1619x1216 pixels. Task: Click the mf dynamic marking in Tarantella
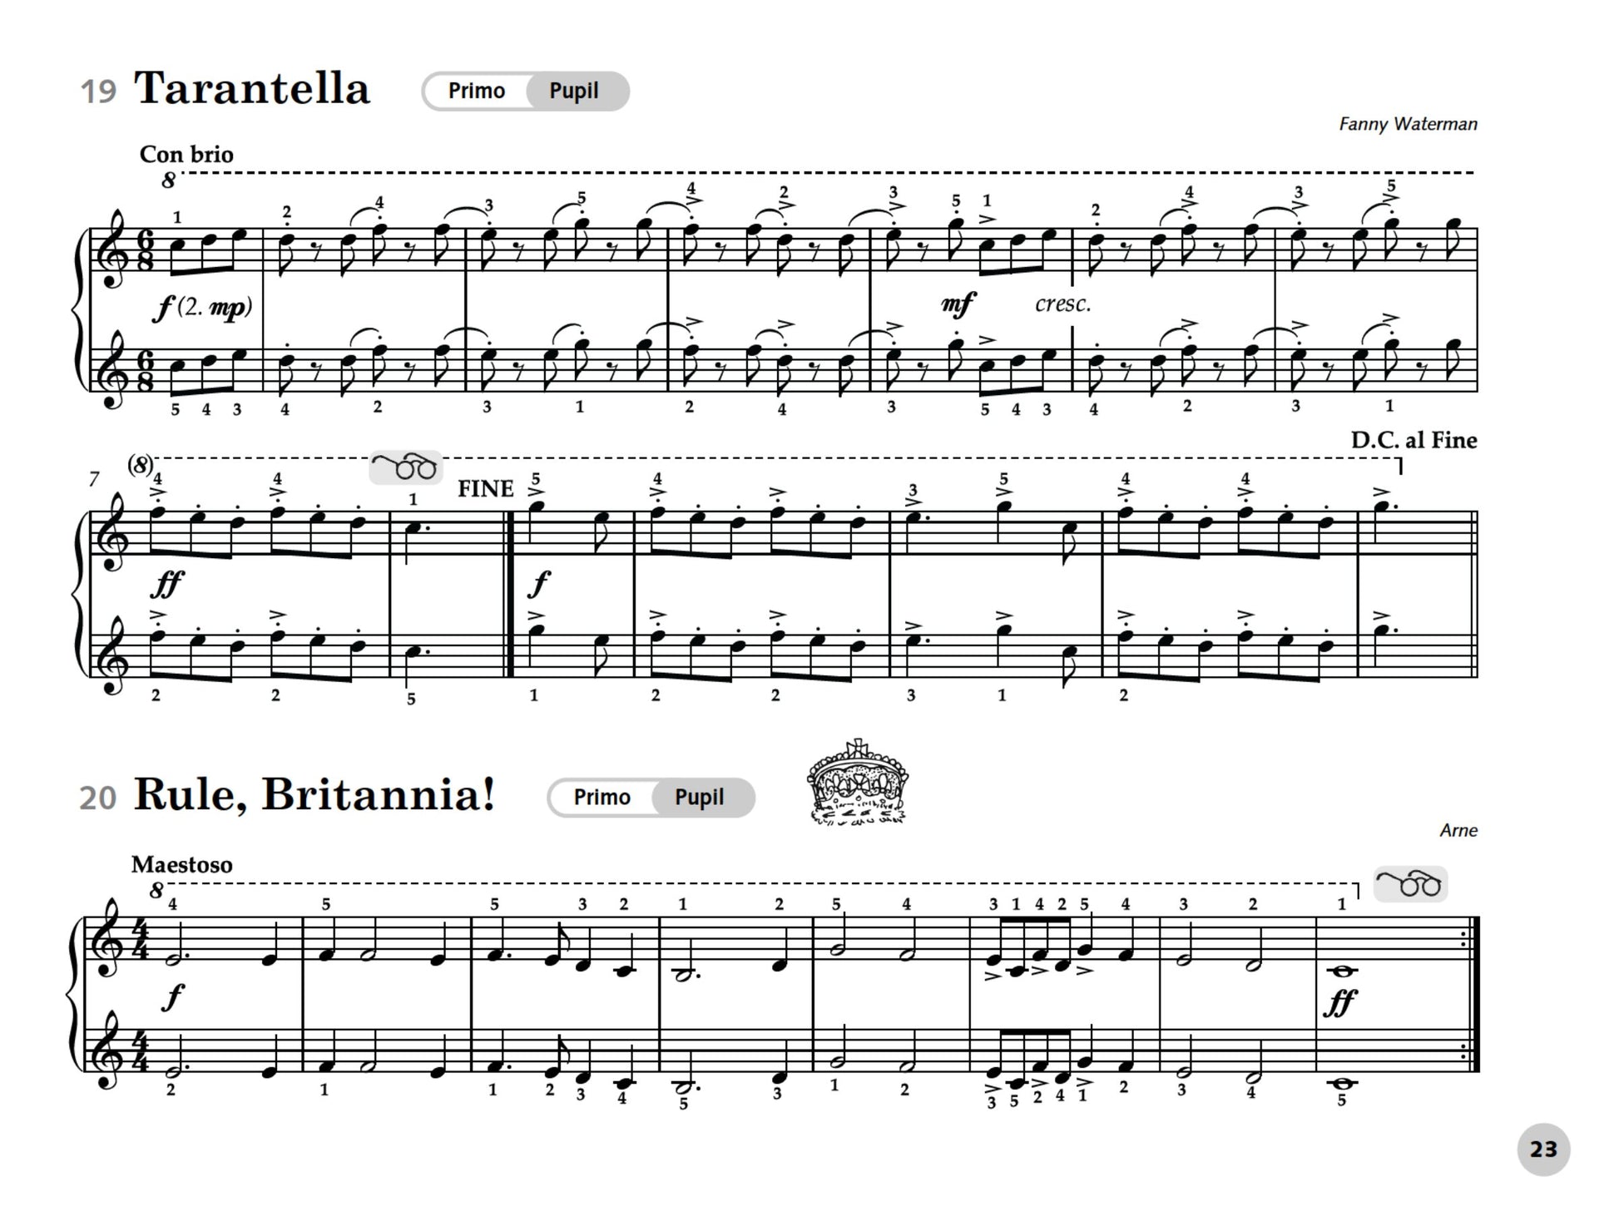pos(958,304)
